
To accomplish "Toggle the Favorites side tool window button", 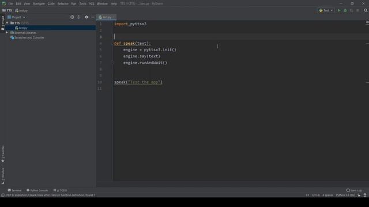I will pos(3,154).
